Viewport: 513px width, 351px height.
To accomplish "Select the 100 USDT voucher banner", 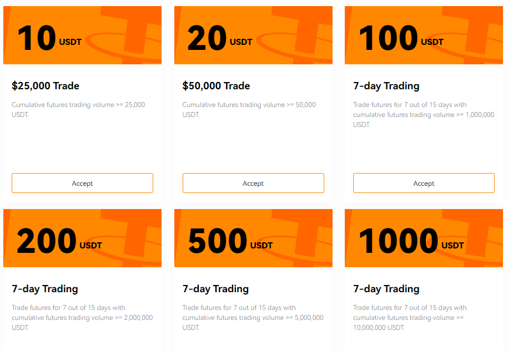I will 424,34.
